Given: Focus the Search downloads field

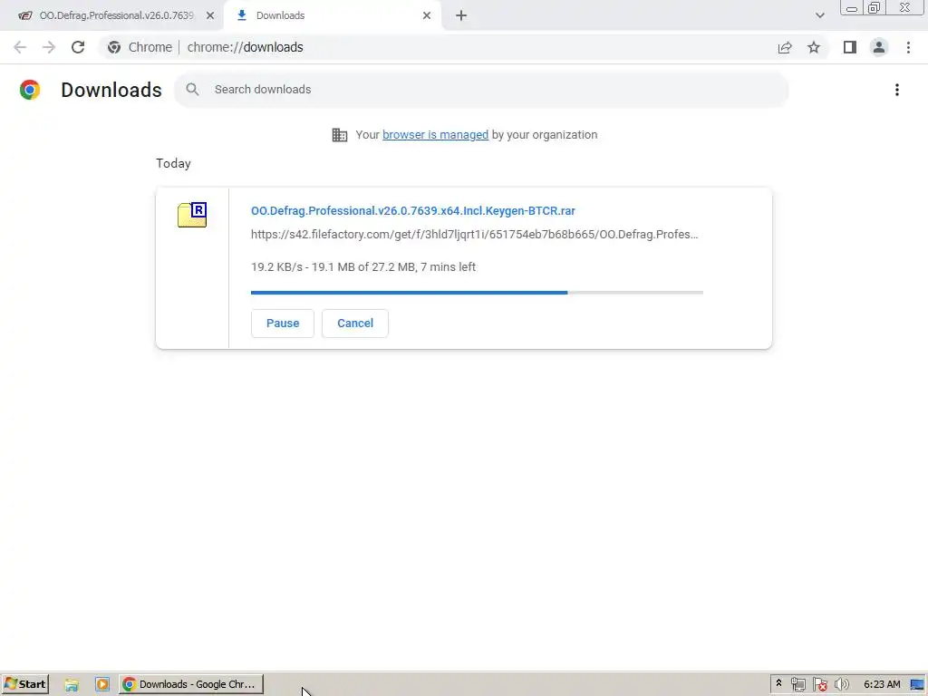Looking at the screenshot, I should [482, 90].
